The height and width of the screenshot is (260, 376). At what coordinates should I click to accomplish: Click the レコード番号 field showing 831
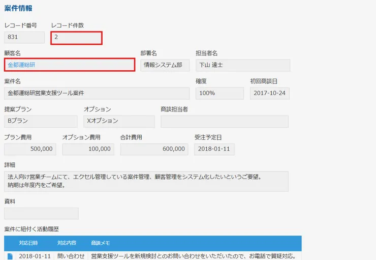pyautogui.click(x=24, y=37)
